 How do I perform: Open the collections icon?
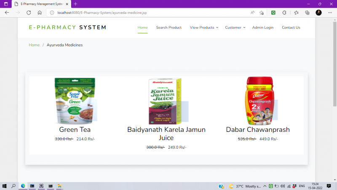point(308,13)
